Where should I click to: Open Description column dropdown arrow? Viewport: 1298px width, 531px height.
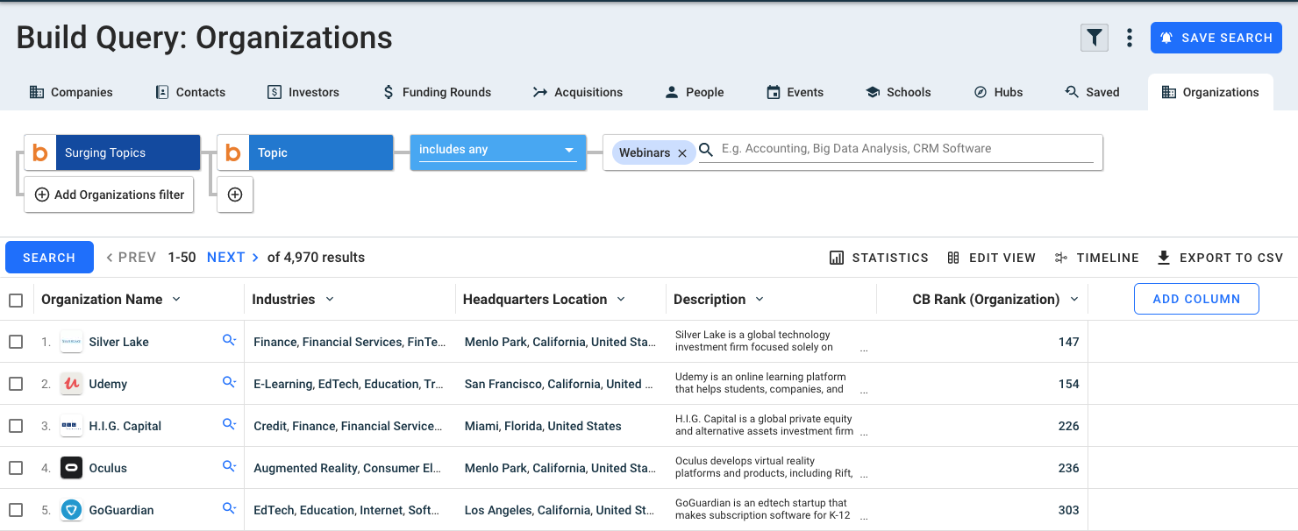click(760, 300)
